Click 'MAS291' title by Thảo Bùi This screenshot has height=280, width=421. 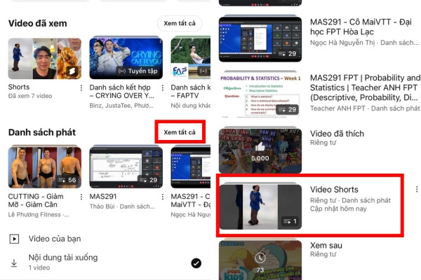pyautogui.click(x=103, y=197)
